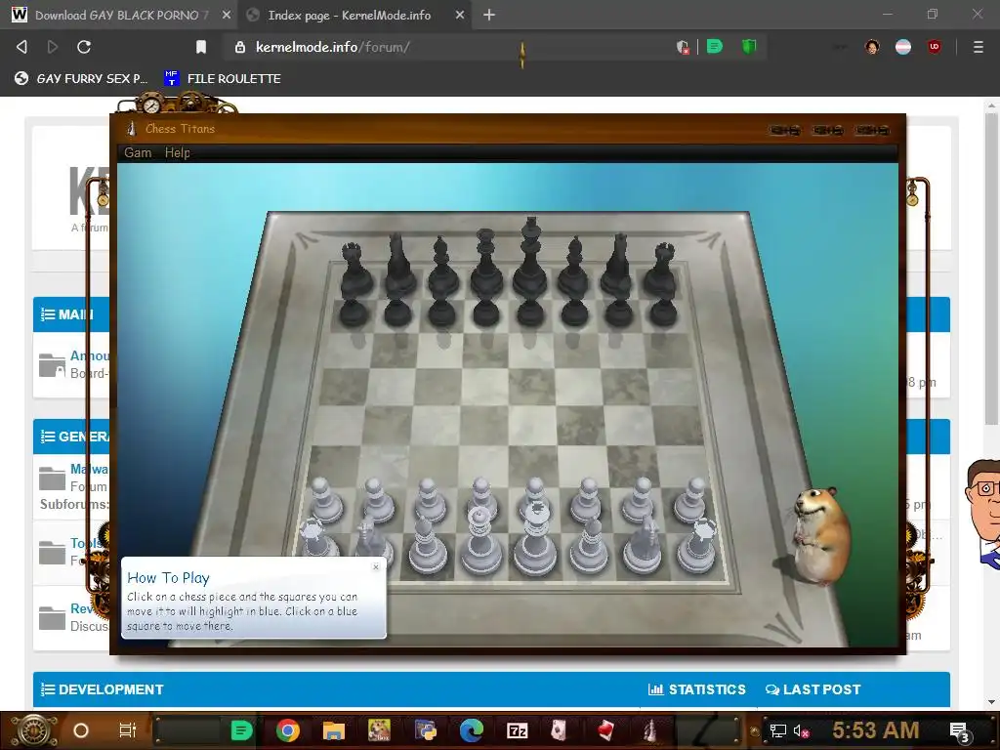
Task: Click the black queen piece
Action: pos(486,263)
